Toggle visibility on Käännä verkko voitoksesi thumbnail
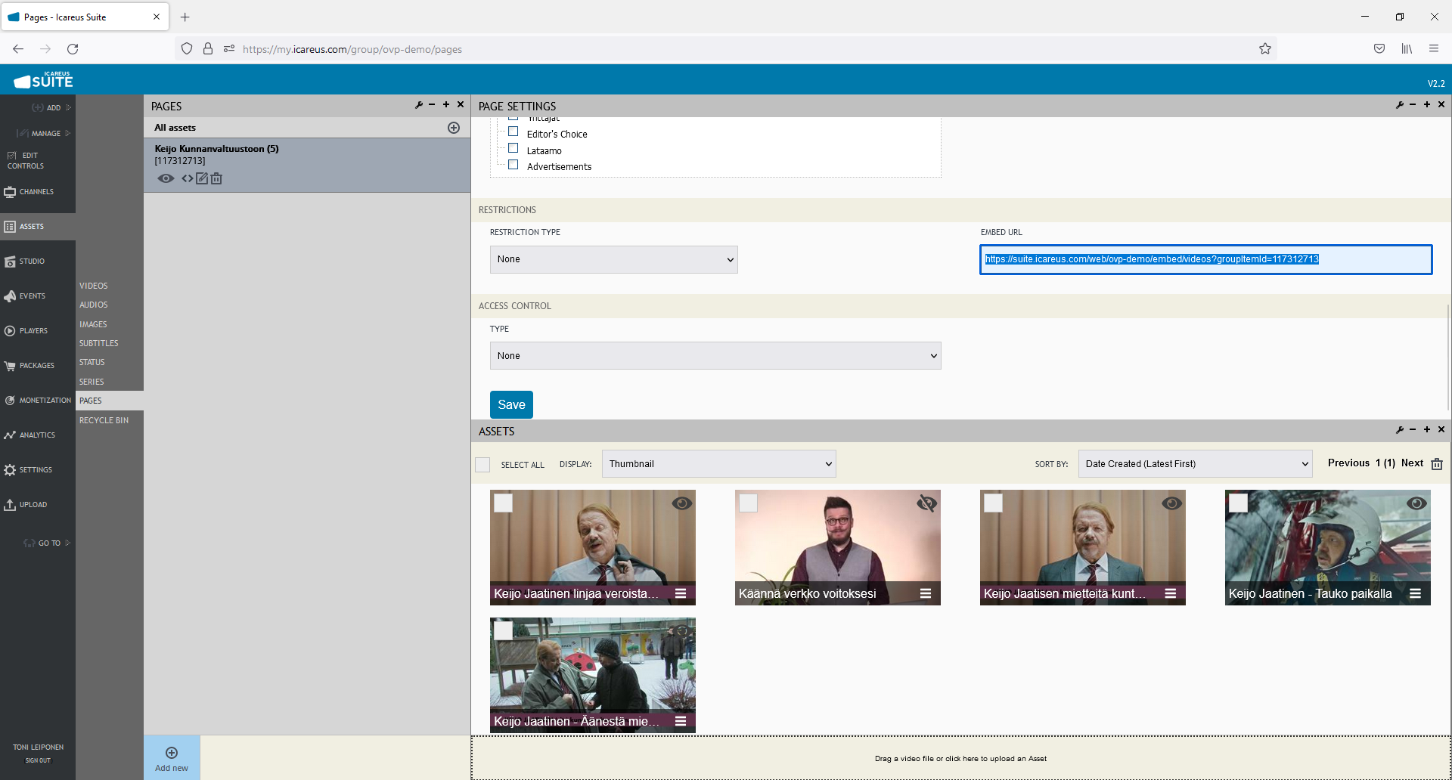The image size is (1452, 780). (x=926, y=503)
